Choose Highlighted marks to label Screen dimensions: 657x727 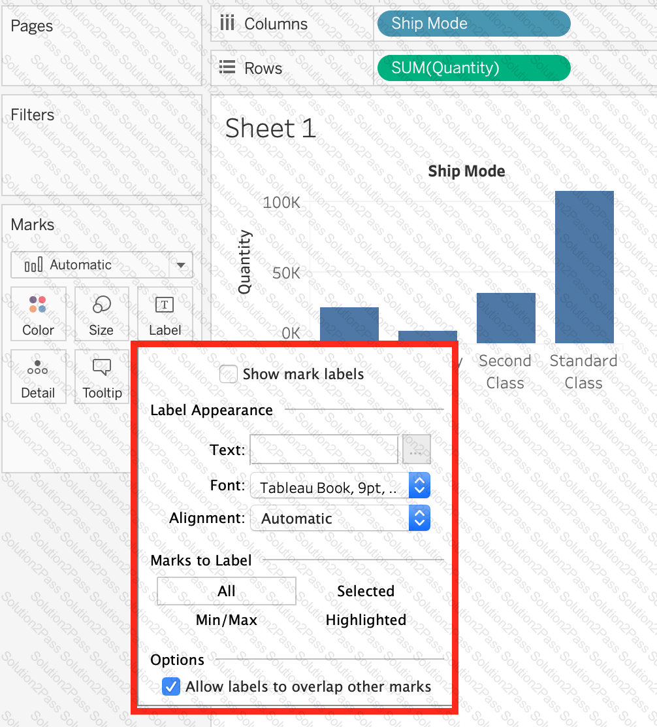[366, 620]
